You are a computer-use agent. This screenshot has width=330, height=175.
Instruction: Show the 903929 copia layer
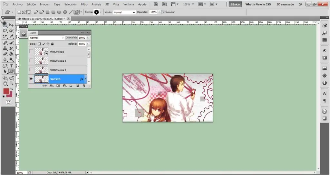[31, 51]
